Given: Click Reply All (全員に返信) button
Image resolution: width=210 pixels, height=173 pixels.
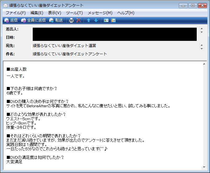Looking at the screenshot, I should (33, 20).
